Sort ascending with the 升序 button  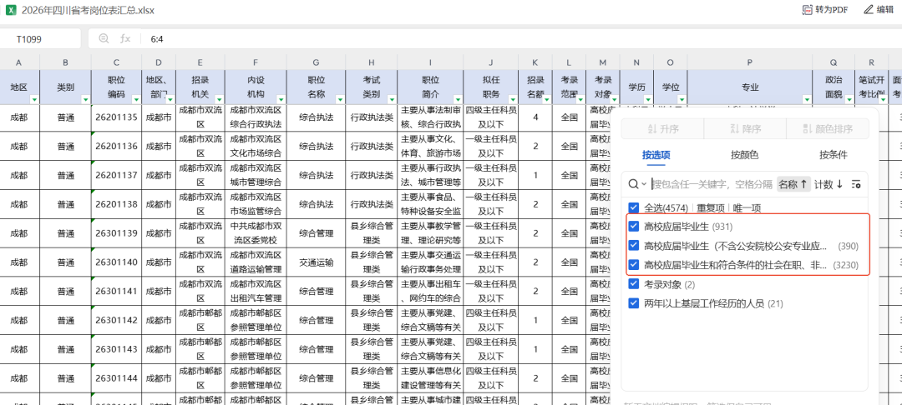coord(662,129)
